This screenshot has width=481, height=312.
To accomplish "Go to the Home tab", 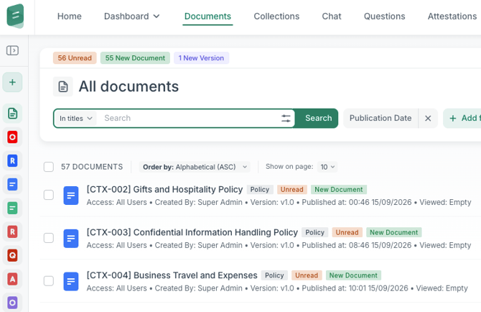I will [70, 17].
